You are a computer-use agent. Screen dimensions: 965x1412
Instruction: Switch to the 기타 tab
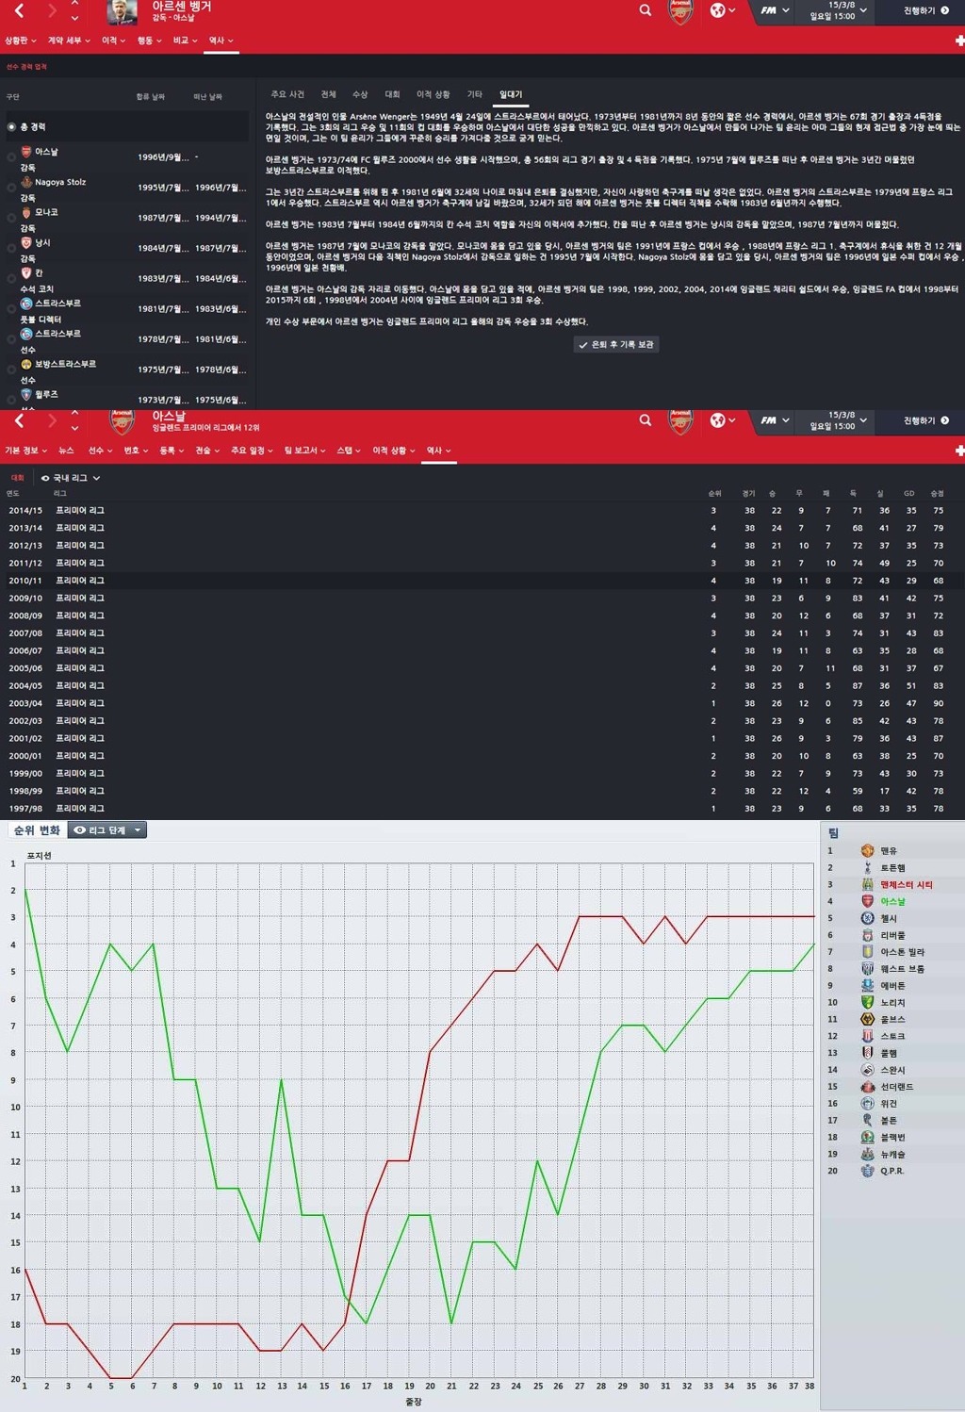tap(475, 94)
